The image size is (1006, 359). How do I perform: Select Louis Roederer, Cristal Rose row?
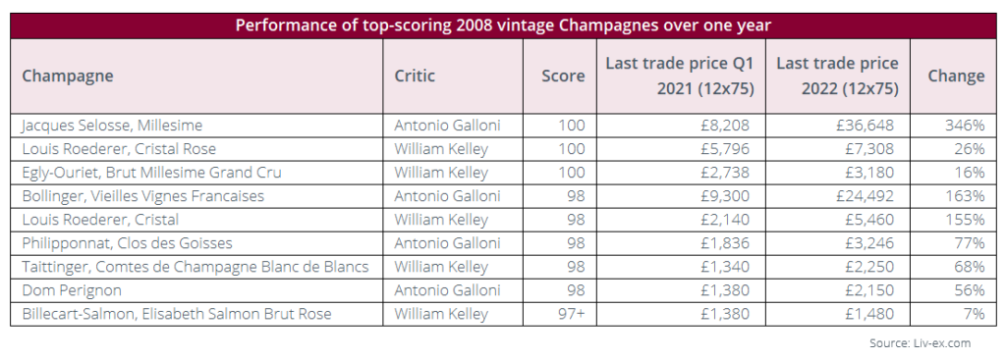click(x=503, y=149)
